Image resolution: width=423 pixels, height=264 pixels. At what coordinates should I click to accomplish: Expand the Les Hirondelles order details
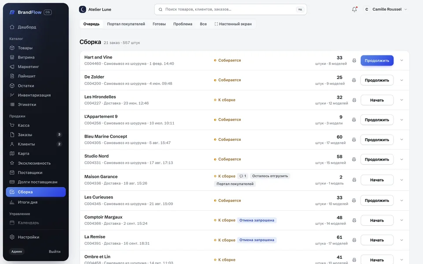point(402,100)
